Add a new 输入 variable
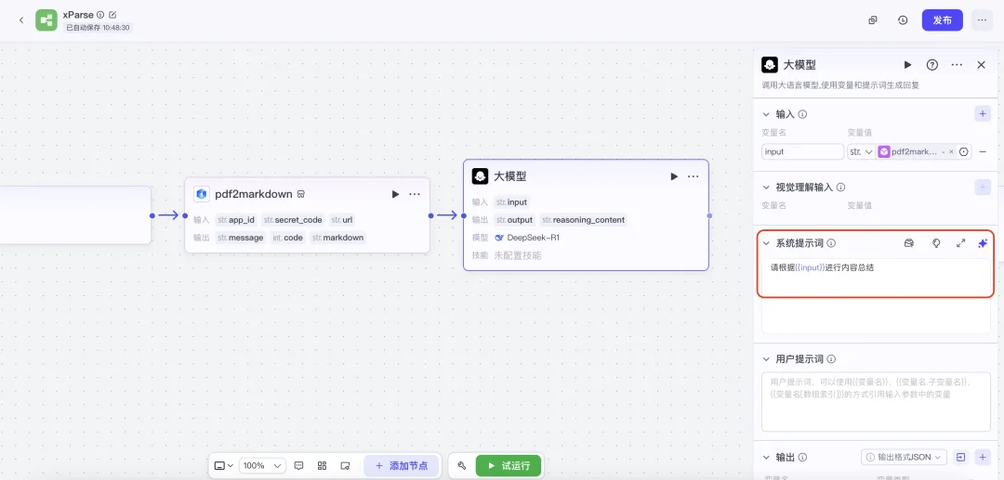Screen dimensions: 1004x480 (983, 114)
